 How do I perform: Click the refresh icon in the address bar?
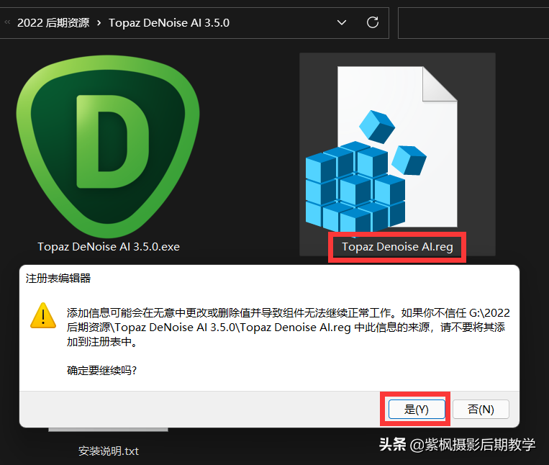(373, 22)
